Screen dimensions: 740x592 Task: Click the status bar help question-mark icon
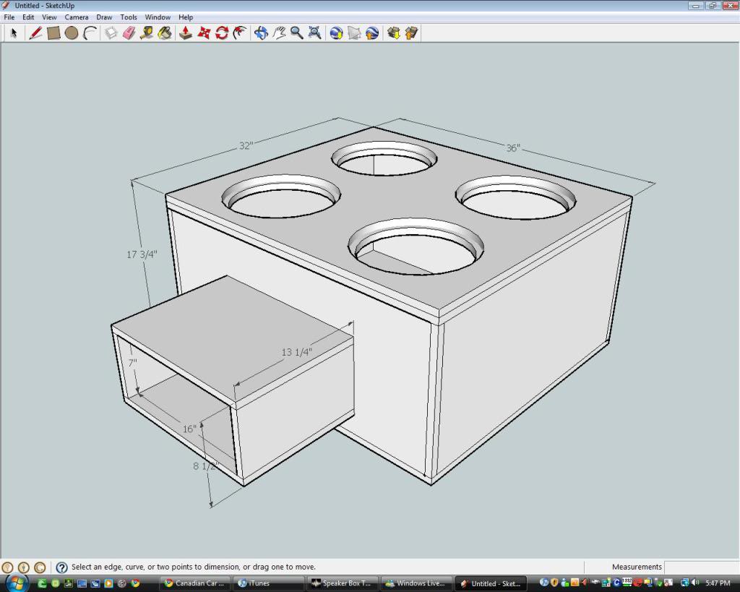(61, 567)
